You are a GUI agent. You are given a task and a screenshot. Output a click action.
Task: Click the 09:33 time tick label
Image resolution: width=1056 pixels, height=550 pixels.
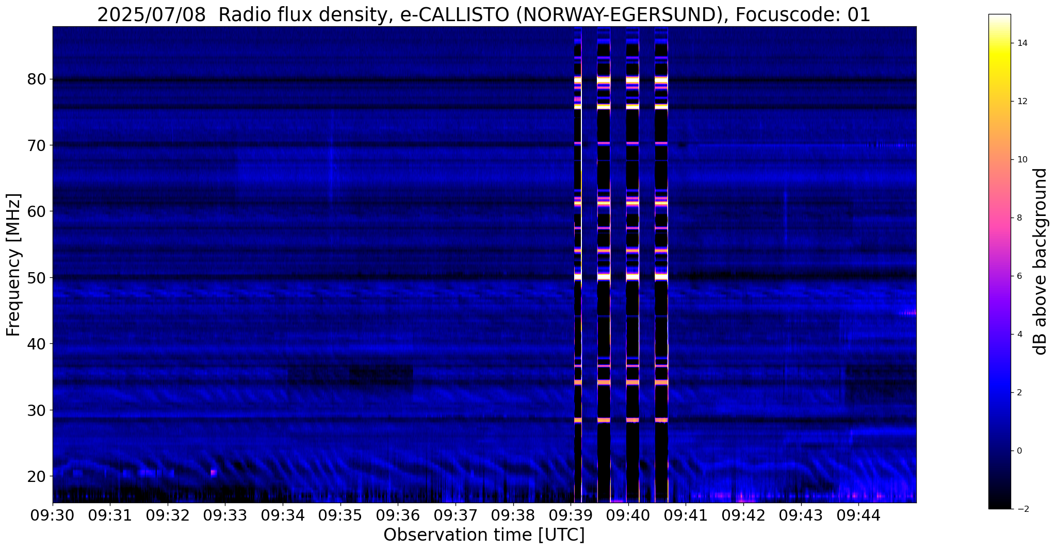tap(225, 515)
